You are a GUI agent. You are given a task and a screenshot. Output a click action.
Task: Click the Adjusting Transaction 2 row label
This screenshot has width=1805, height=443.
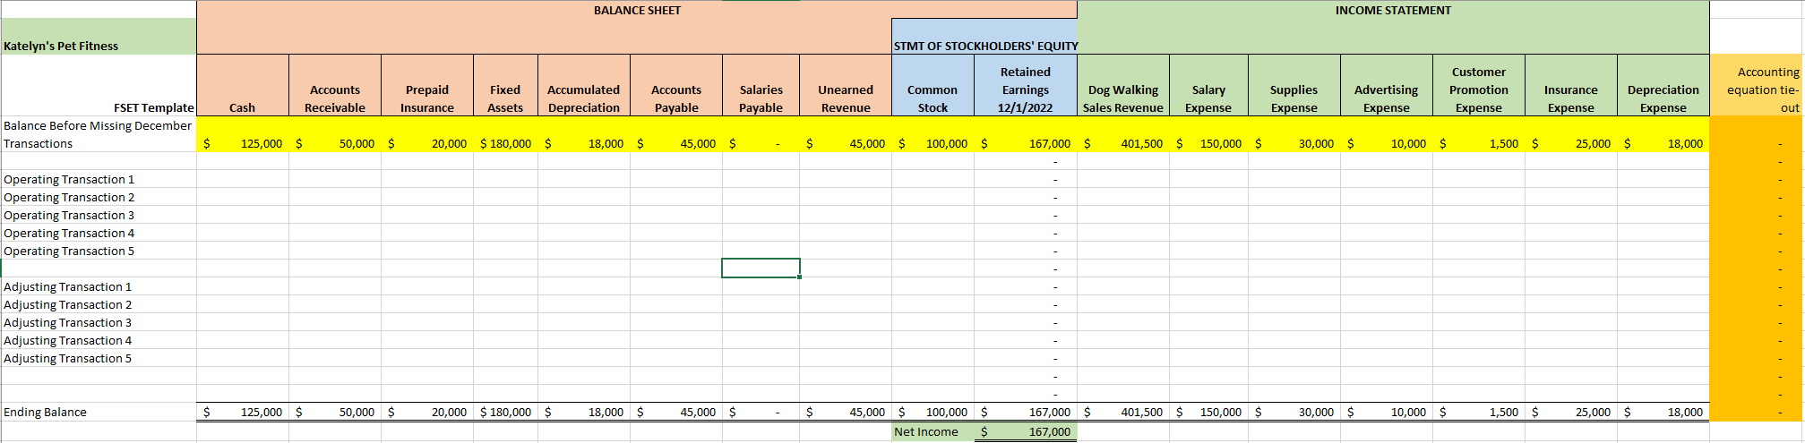pyautogui.click(x=99, y=304)
